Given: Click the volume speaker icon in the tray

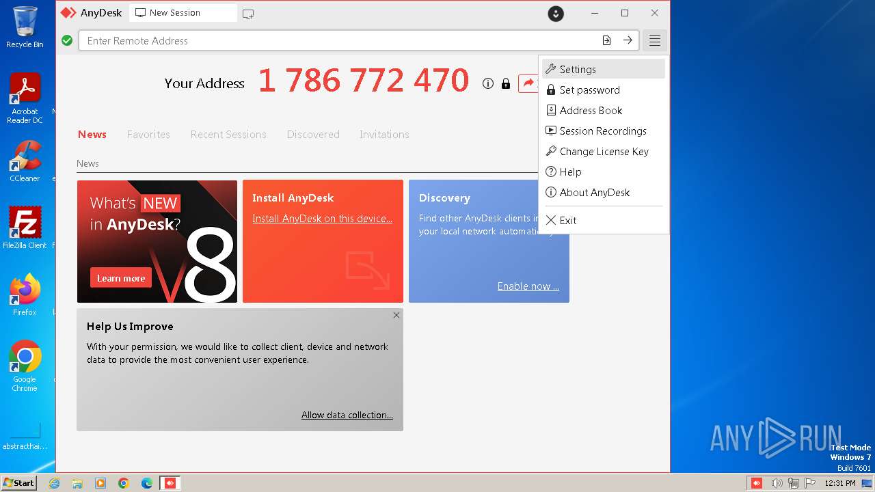Looking at the screenshot, I should coord(777,483).
